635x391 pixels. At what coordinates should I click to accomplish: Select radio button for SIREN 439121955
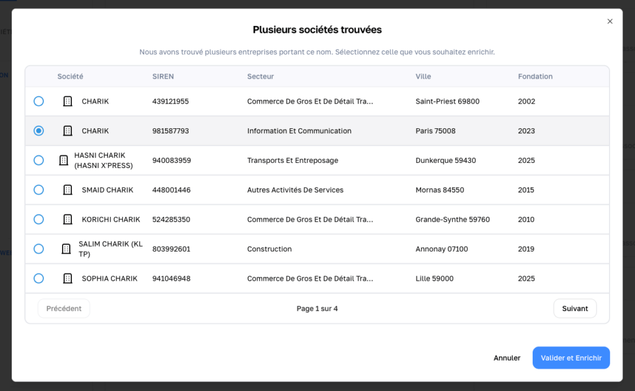[38, 101]
